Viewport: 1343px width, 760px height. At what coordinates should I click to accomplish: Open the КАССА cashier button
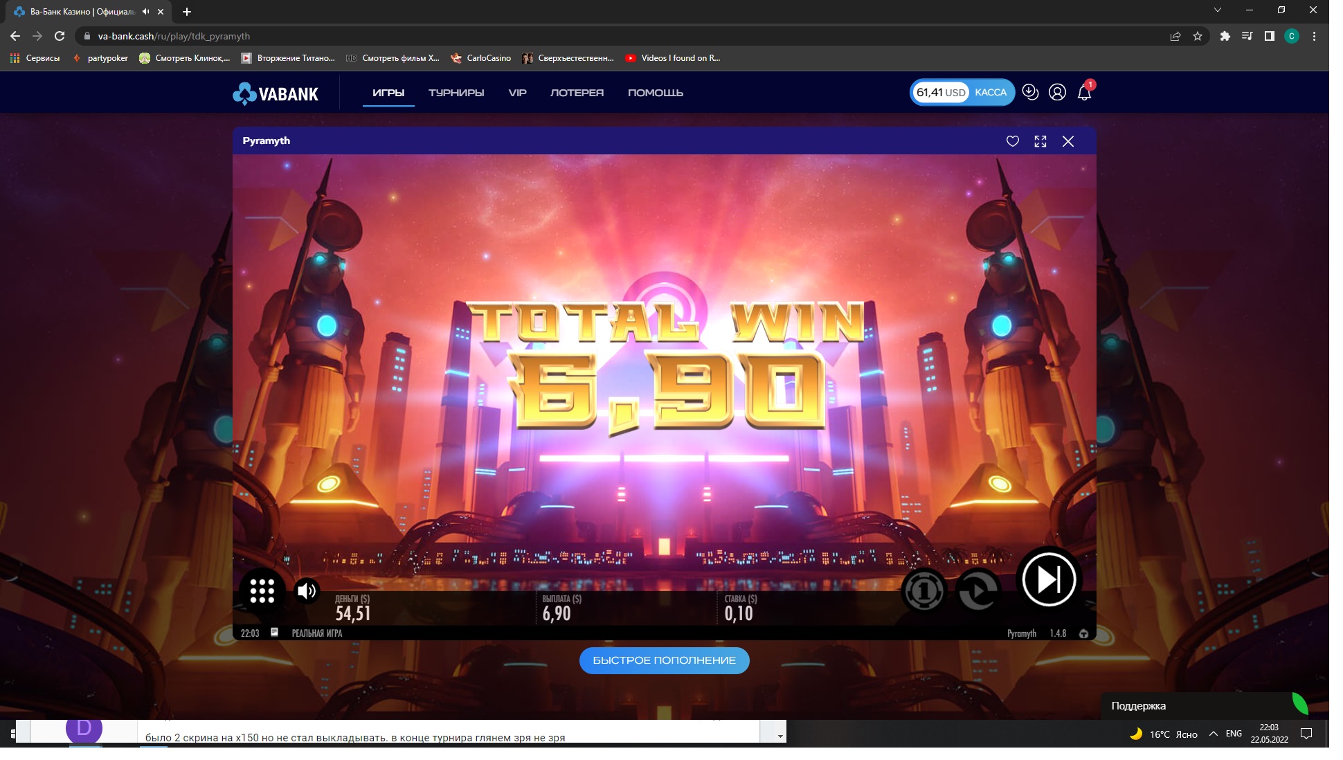click(x=990, y=92)
